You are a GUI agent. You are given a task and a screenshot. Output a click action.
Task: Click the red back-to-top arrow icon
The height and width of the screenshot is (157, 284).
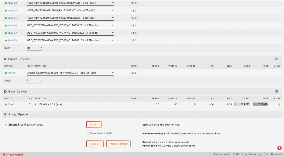point(279,148)
